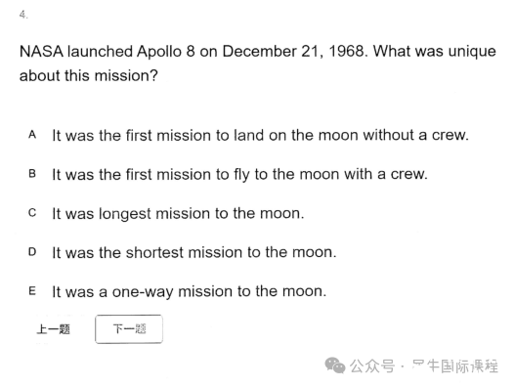Click the WeChat logo icon in watermark
Viewport: 515px width, 387px height.
334,365
